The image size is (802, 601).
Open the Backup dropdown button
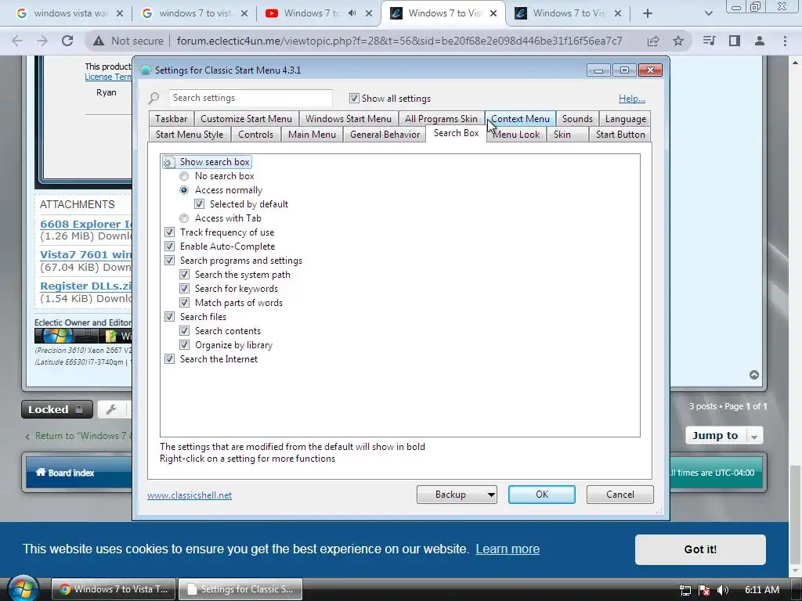[457, 495]
